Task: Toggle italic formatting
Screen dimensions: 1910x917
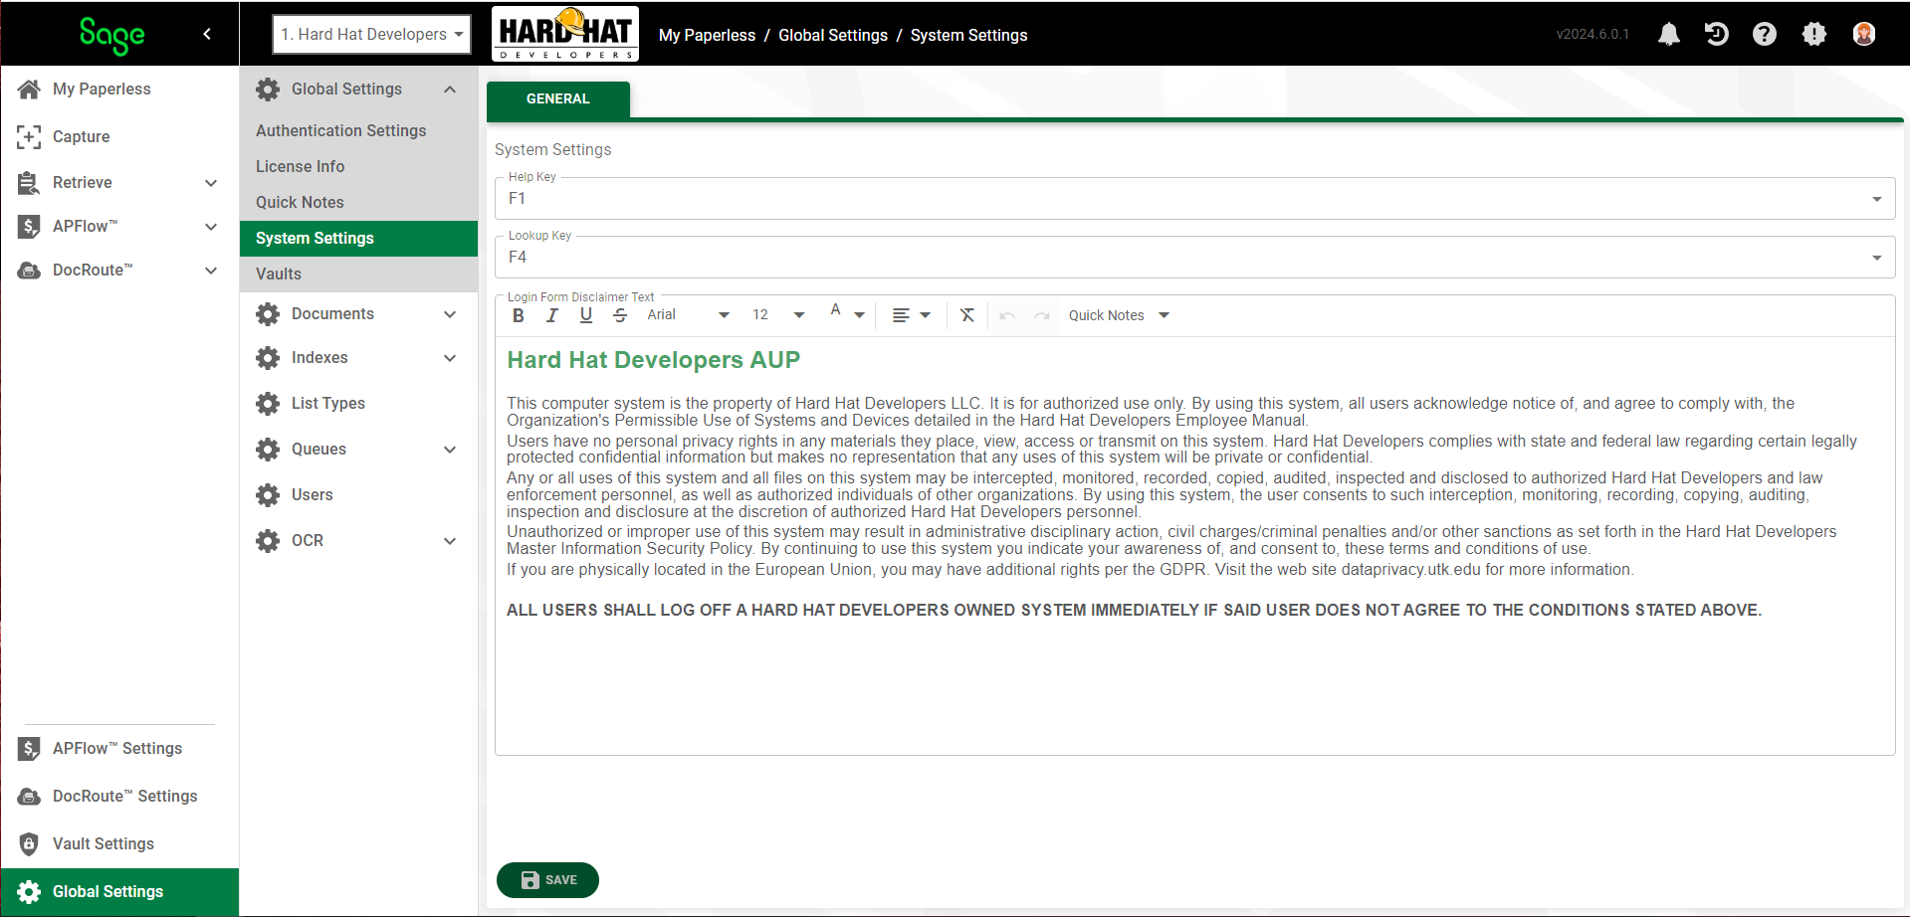Action: (x=551, y=315)
